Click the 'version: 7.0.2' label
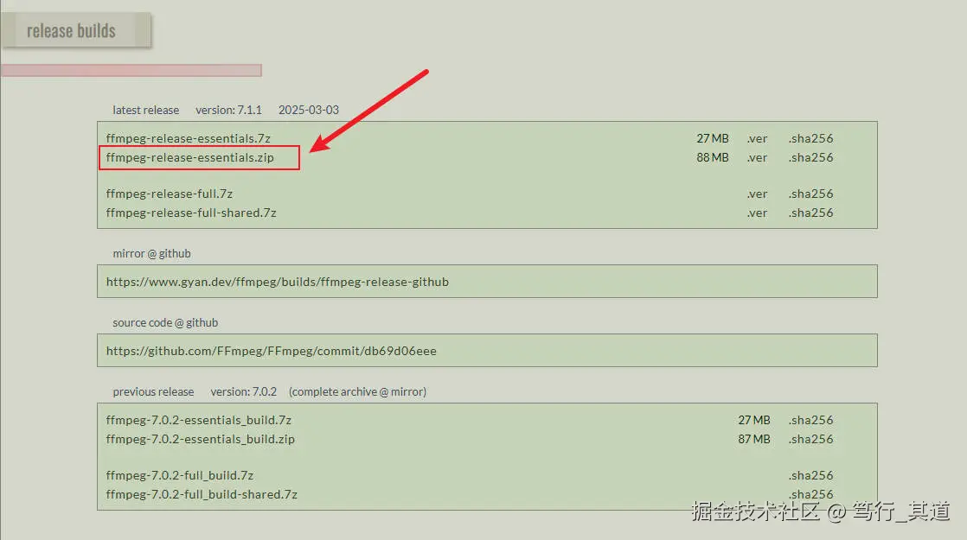 [244, 391]
